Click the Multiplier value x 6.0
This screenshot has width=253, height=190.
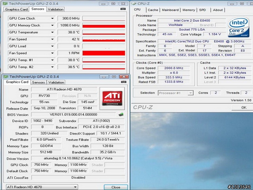click(174, 73)
